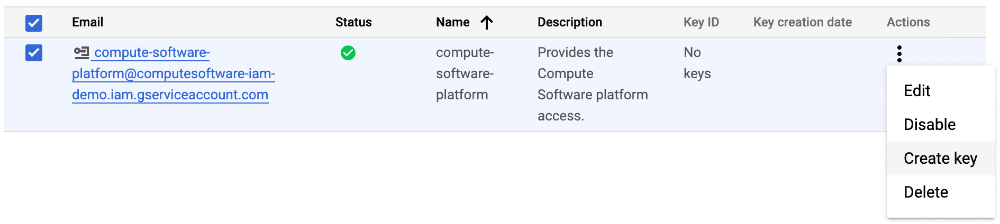This screenshot has width=1000, height=224.
Task: Click the Description column header
Action: click(x=570, y=22)
